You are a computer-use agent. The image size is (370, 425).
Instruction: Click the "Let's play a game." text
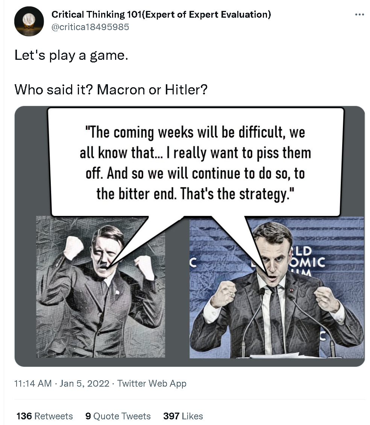pyautogui.click(x=71, y=55)
